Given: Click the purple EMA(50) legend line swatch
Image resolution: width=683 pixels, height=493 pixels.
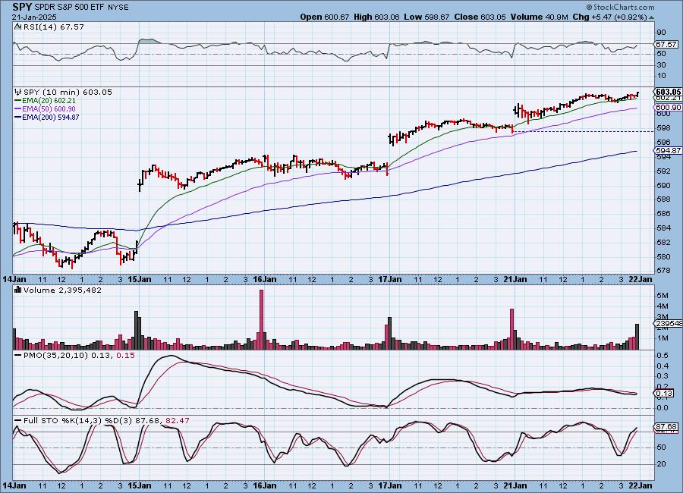Looking at the screenshot, I should [18, 109].
